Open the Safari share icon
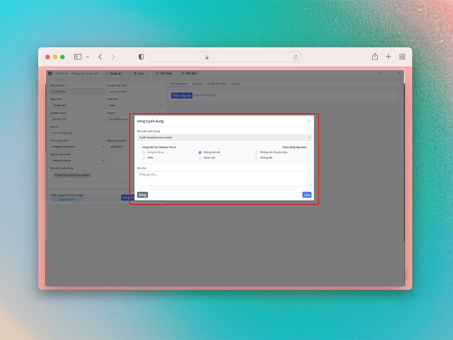The width and height of the screenshot is (453, 340). pyautogui.click(x=375, y=57)
